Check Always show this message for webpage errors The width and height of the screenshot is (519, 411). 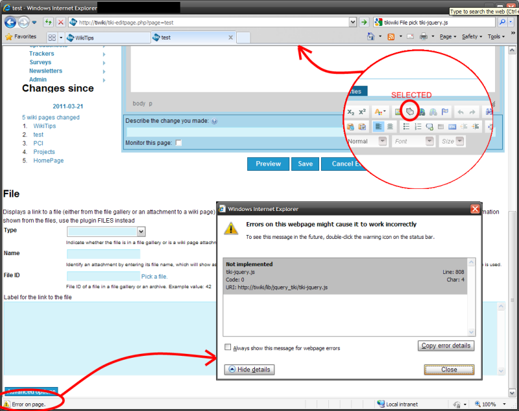(x=228, y=347)
